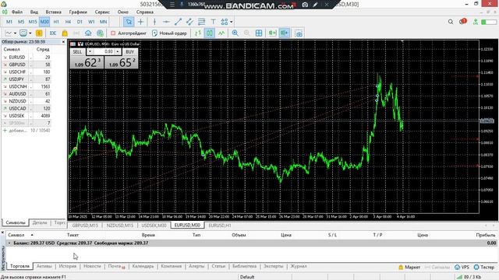Take chart screenshot with camera icon
Screen dimensions: 499x280
tap(299, 33)
